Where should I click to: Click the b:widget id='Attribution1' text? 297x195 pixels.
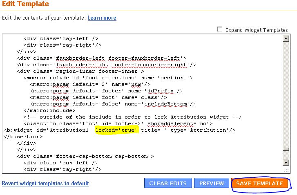(48, 130)
